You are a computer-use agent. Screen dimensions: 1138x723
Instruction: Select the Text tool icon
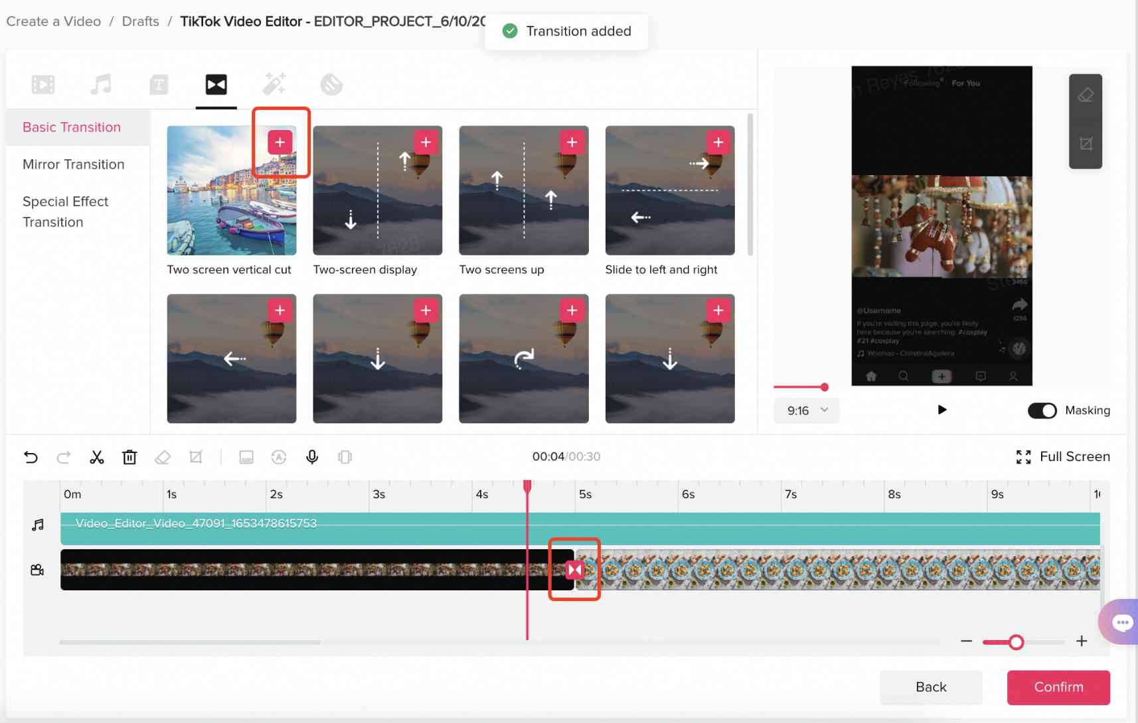[x=158, y=84]
